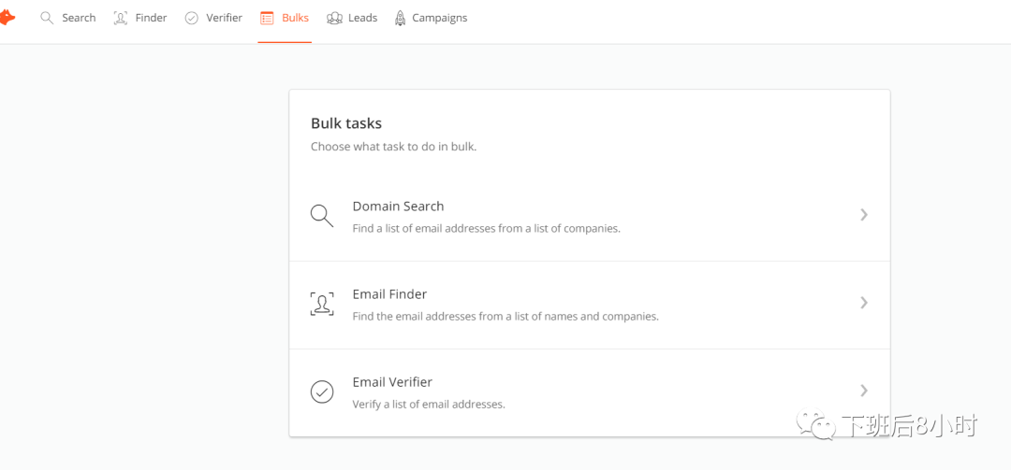Select the Email Verifier bulk task title
Screen dimensions: 1011x470
click(392, 382)
